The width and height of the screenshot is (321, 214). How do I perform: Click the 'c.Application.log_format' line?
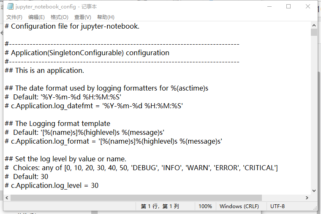pyautogui.click(x=114, y=141)
